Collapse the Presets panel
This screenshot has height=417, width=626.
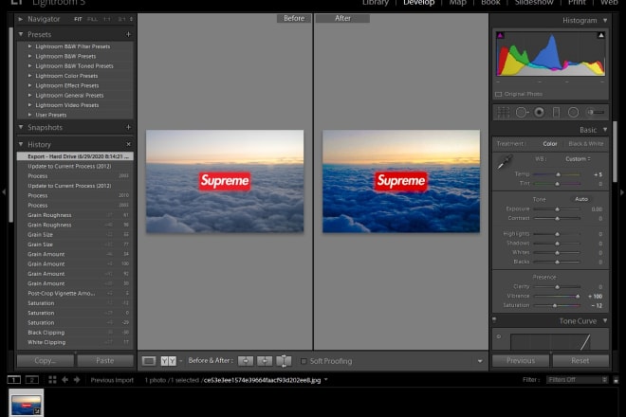[x=20, y=34]
